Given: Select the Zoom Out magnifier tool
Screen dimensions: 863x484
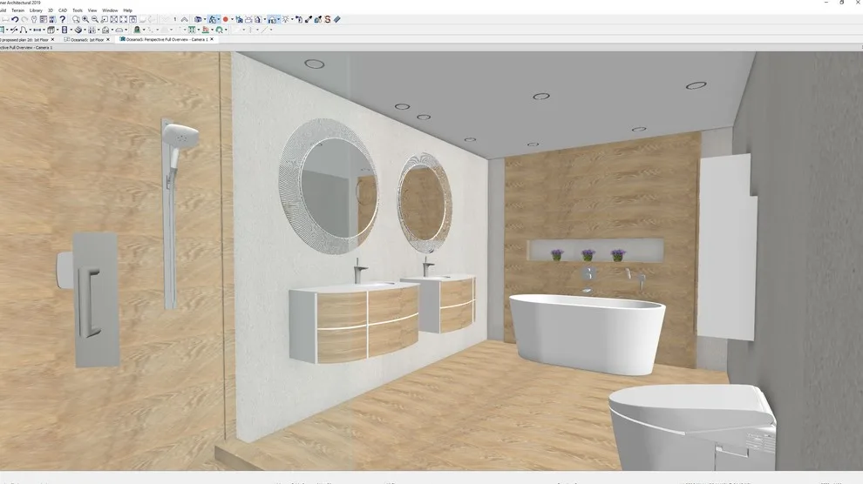Looking at the screenshot, I should [x=95, y=19].
